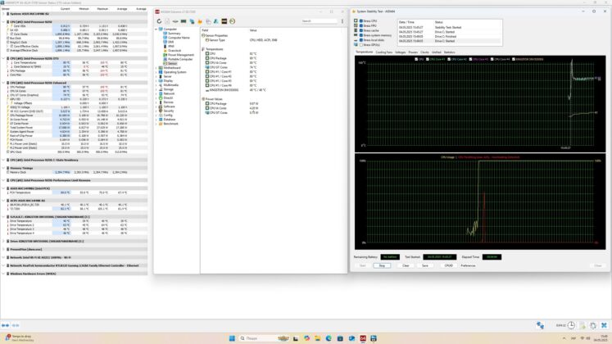Open the Statistics tab
This screenshot has height=344, width=612.
(x=449, y=52)
